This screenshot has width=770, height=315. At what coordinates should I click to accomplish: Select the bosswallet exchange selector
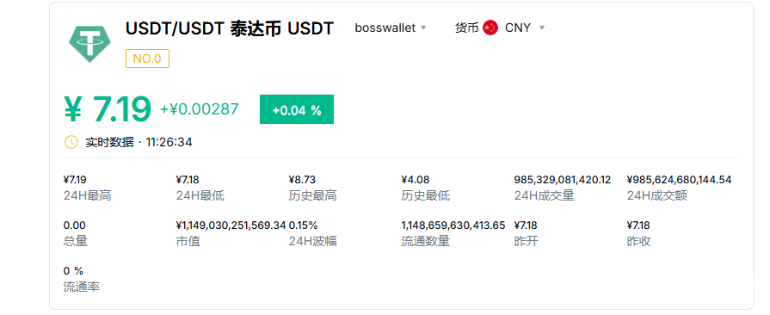pyautogui.click(x=391, y=28)
